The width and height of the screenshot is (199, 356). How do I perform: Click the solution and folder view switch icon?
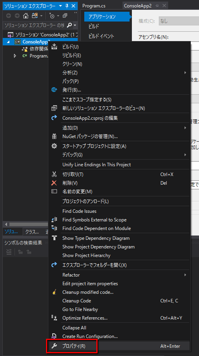35,16
